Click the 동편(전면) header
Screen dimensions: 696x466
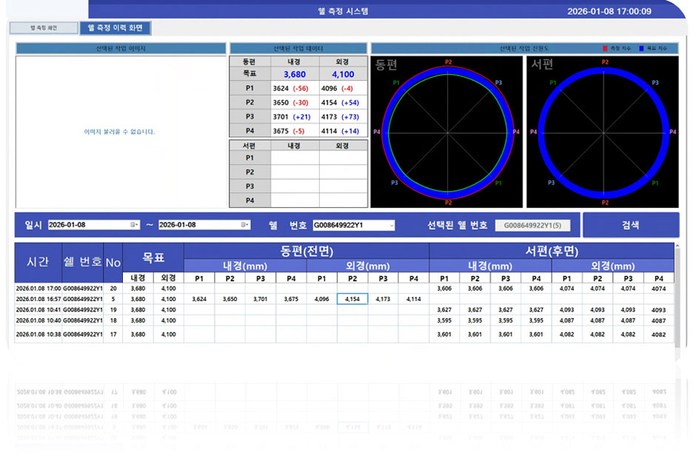click(307, 251)
